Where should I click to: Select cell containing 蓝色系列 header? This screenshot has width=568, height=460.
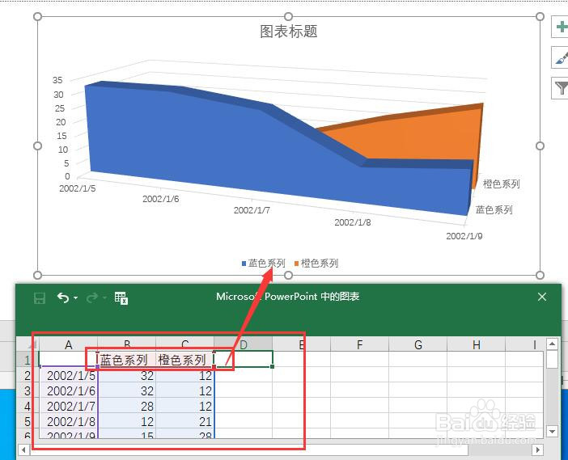point(127,360)
